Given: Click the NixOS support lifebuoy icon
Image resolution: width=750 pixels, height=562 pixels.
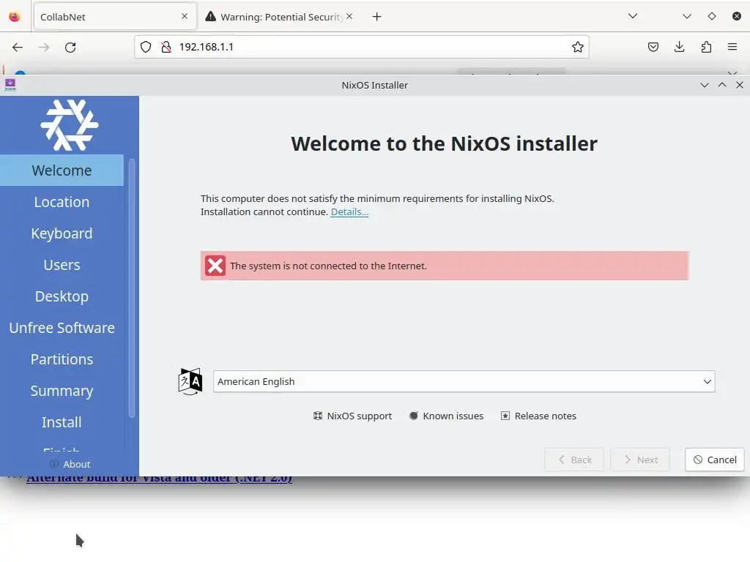Looking at the screenshot, I should point(318,416).
